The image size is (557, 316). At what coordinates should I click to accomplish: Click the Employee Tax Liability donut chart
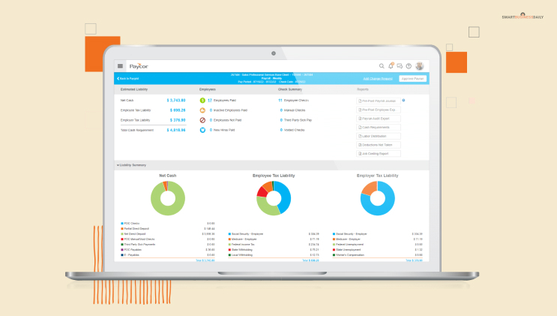pos(274,198)
